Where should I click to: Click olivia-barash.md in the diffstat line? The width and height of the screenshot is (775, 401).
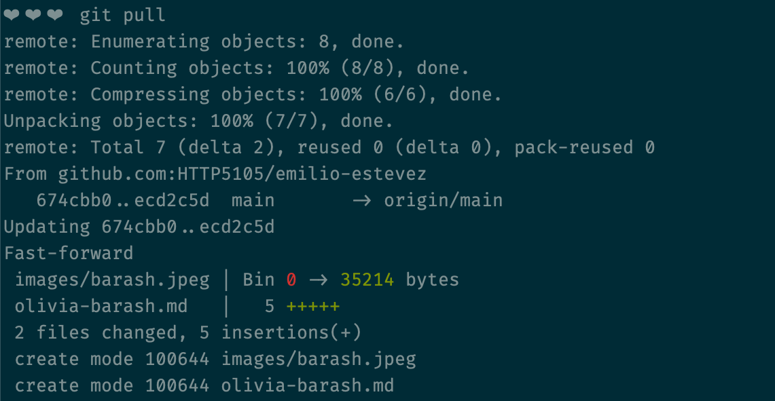click(101, 307)
